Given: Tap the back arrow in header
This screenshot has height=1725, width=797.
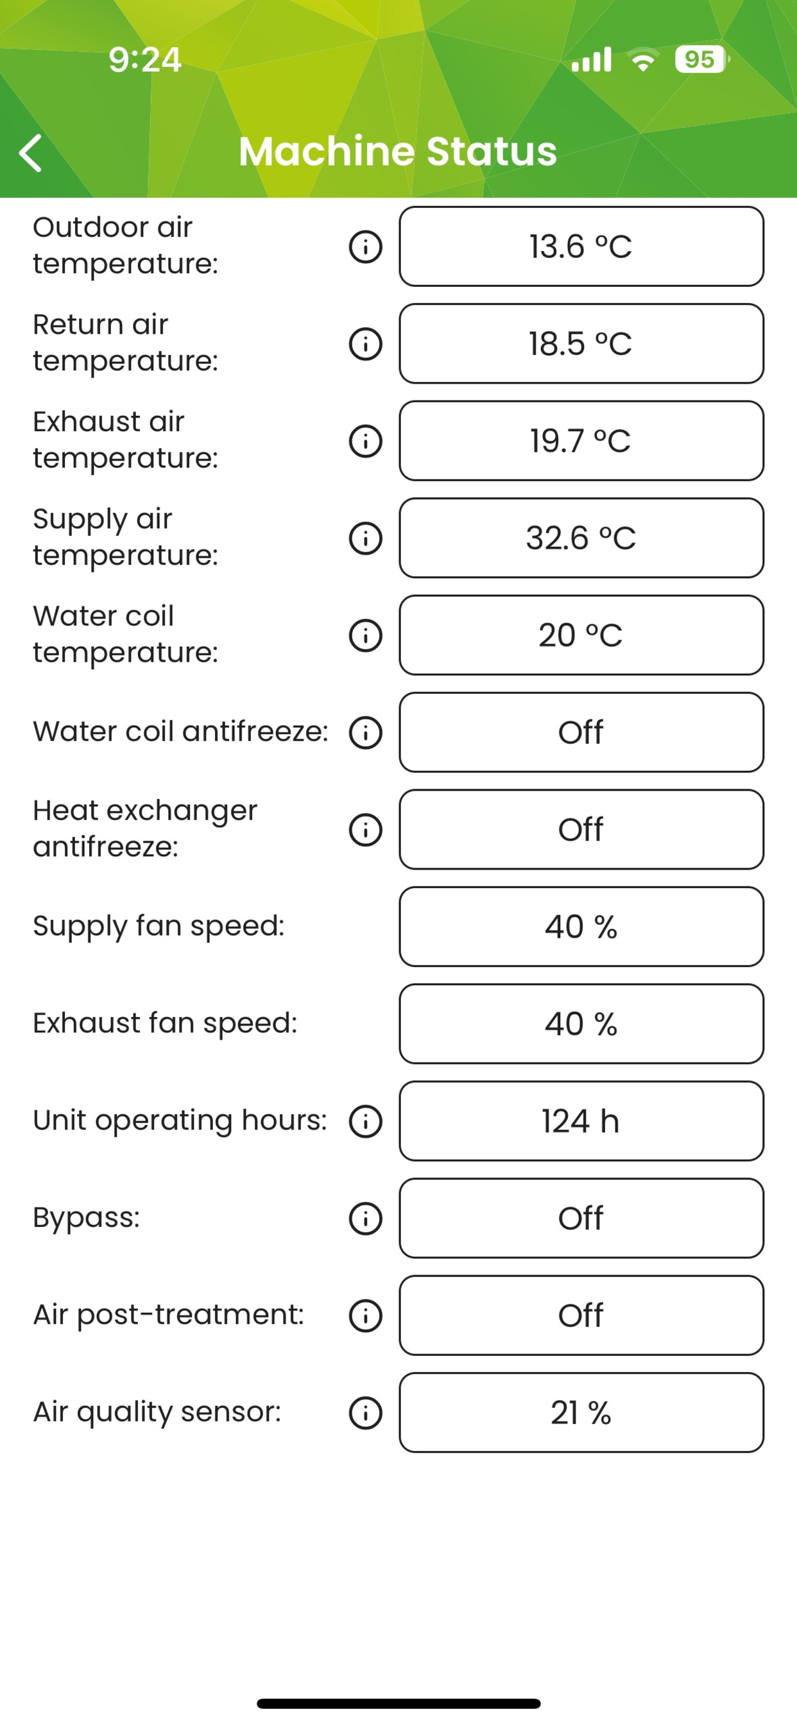Looking at the screenshot, I should (x=31, y=153).
